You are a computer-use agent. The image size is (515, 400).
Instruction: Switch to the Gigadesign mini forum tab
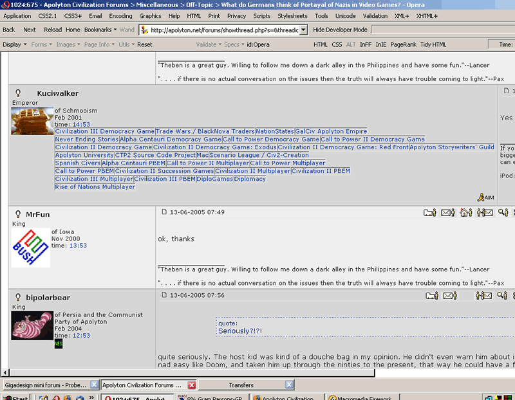[x=46, y=385]
